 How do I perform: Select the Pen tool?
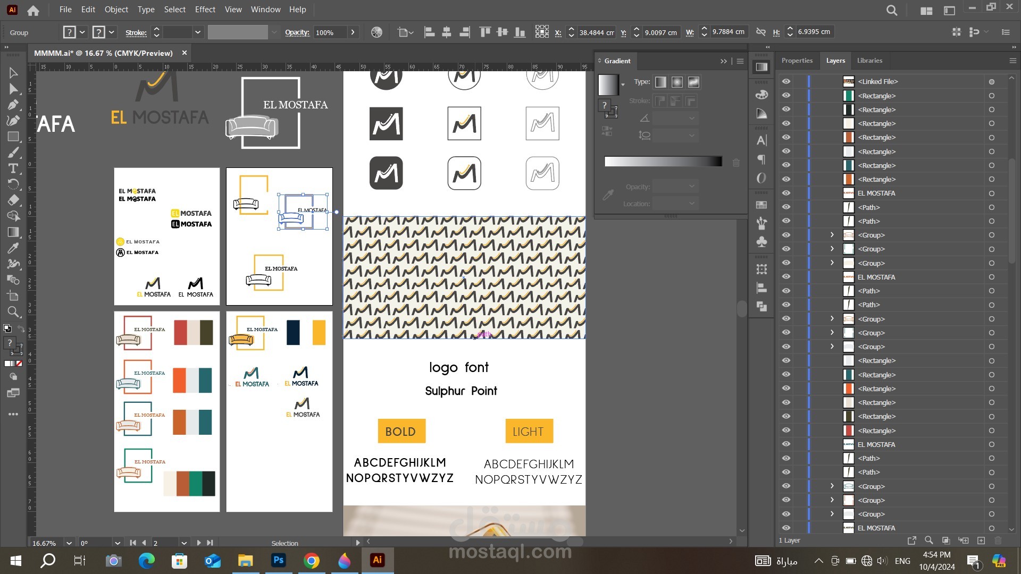click(x=13, y=105)
